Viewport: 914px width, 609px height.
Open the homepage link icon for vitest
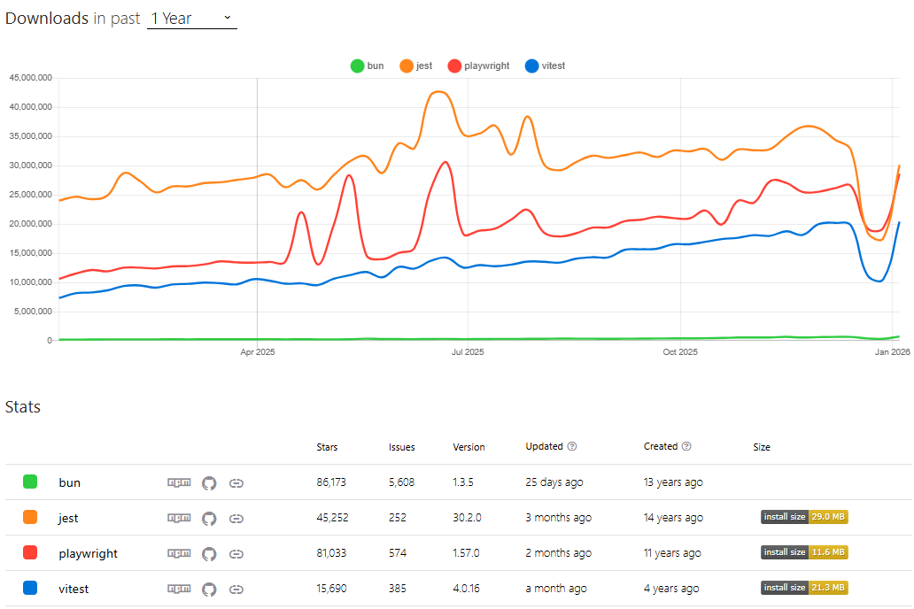236,590
